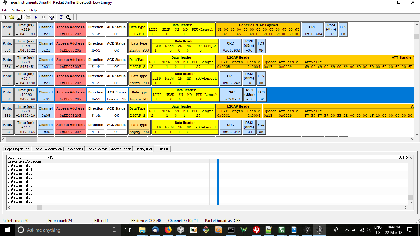Image resolution: width=420 pixels, height=236 pixels.
Task: Switch to the Radio Configuration tab
Action: click(x=48, y=149)
